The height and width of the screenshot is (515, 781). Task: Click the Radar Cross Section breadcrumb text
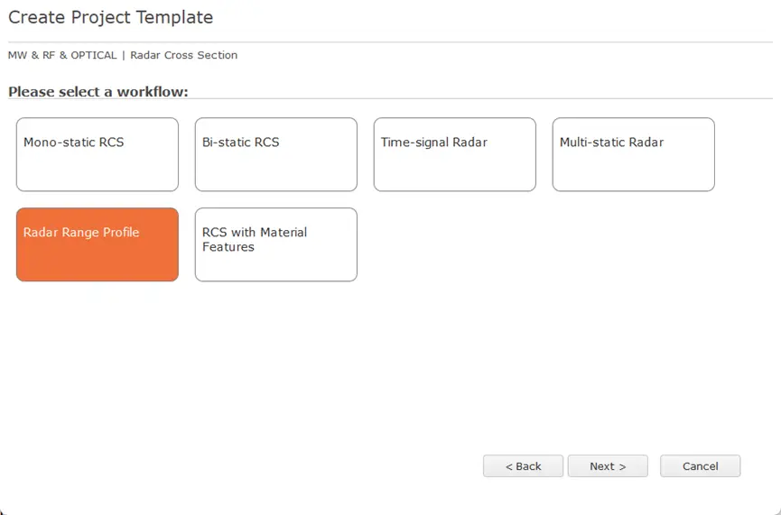184,55
